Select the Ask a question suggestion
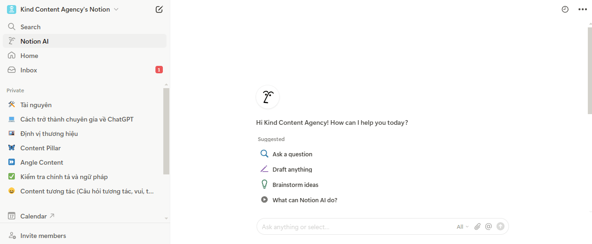Viewport: 592px width, 244px height. (292, 154)
